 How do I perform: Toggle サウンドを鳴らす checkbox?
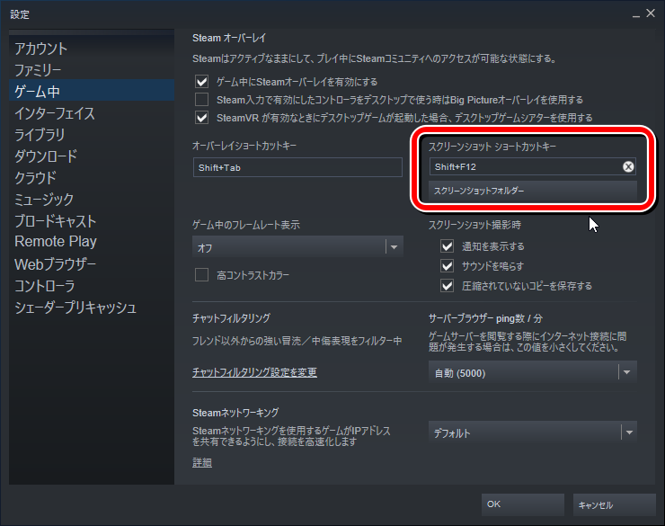click(447, 266)
